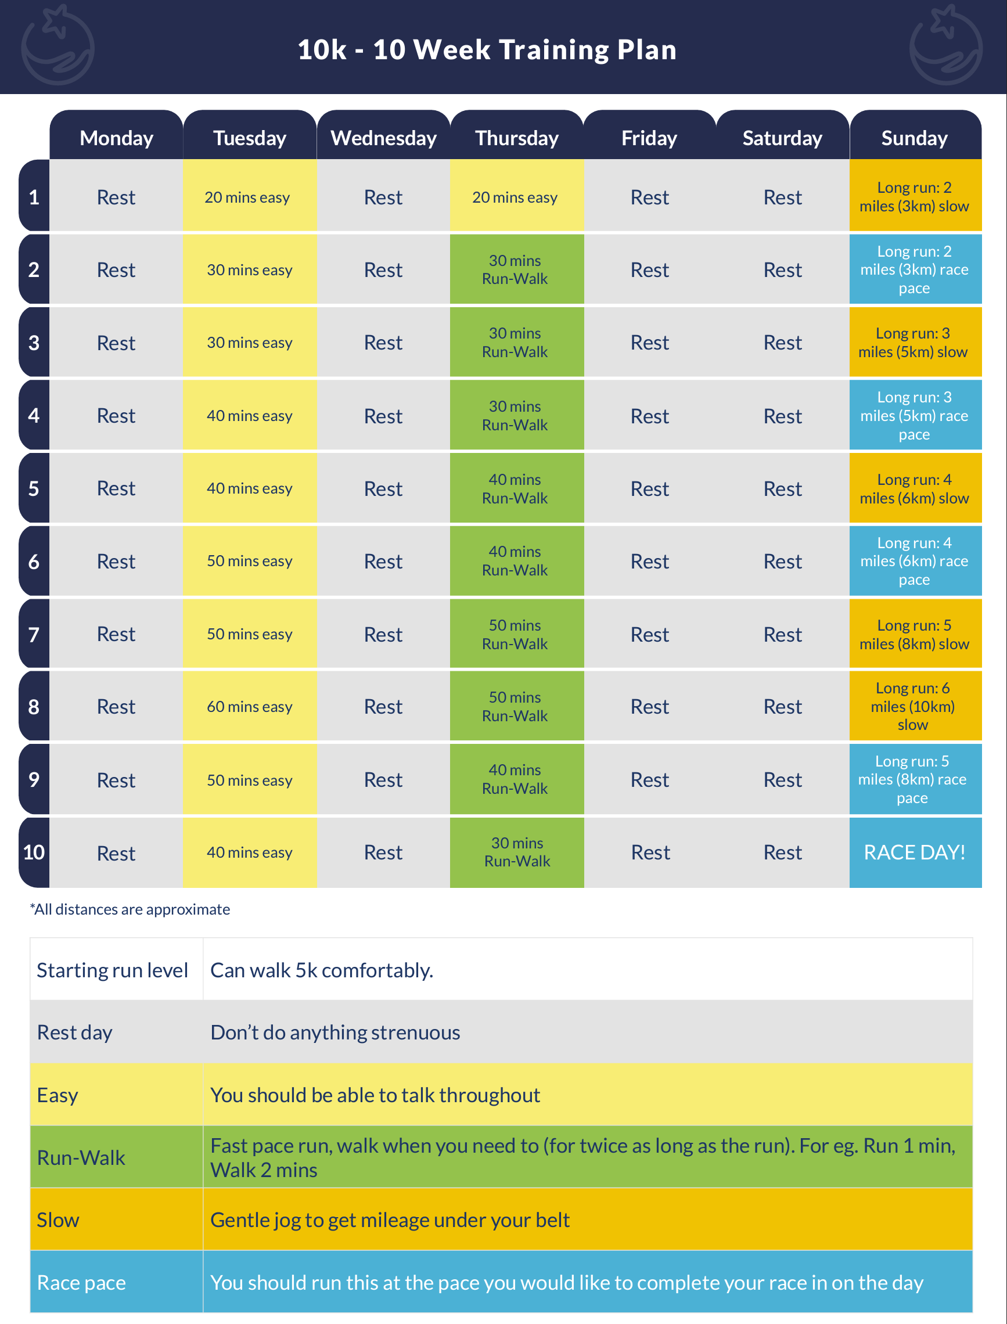Click the logo icon in the top-left corner

(57, 45)
